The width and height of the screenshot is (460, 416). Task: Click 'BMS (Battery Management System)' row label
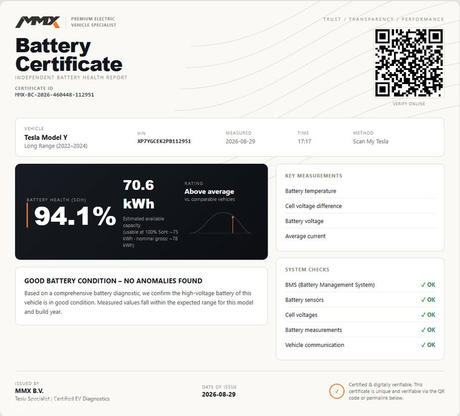pos(330,285)
